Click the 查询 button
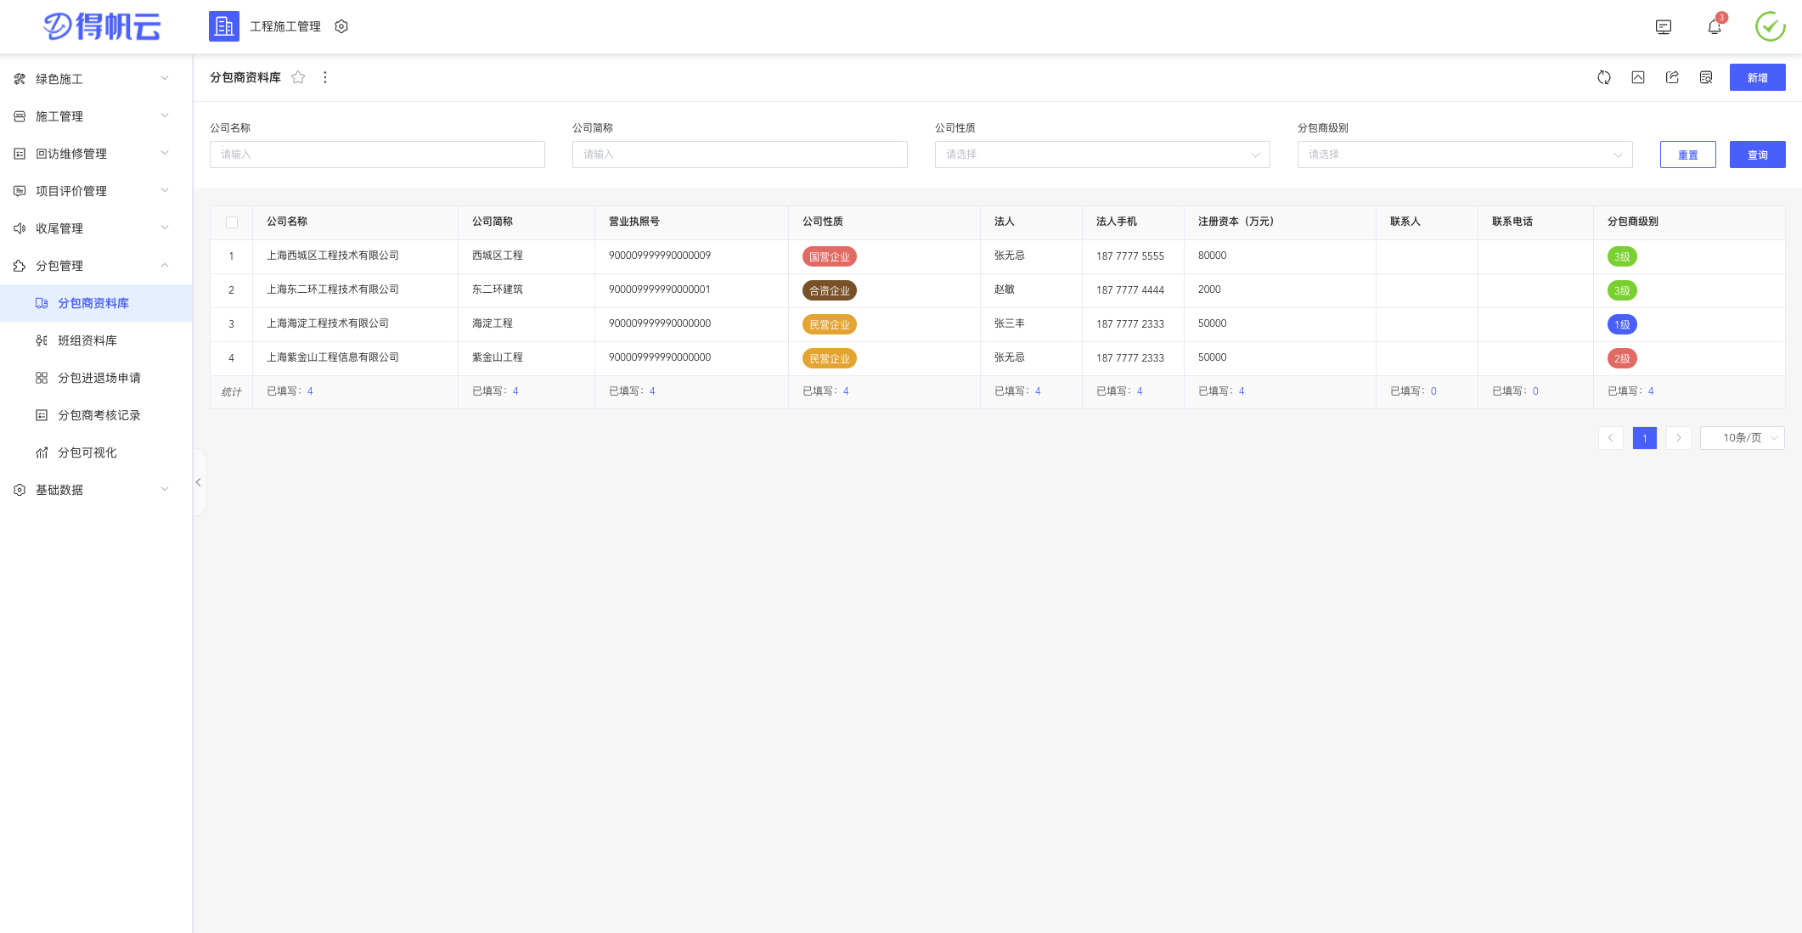Screen dimensions: 1802x933 1758,155
